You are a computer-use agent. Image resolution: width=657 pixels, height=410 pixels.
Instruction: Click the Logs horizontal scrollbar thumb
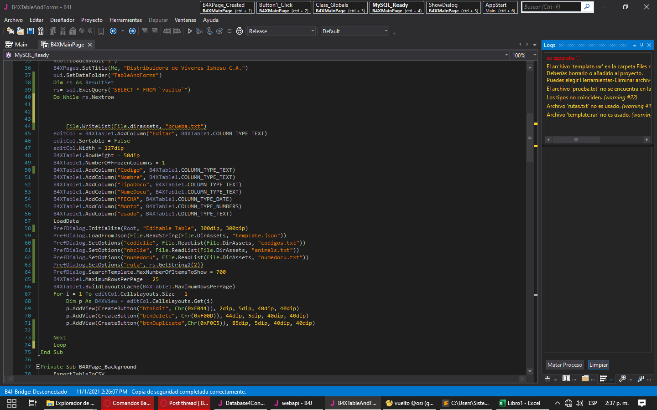tap(576, 139)
